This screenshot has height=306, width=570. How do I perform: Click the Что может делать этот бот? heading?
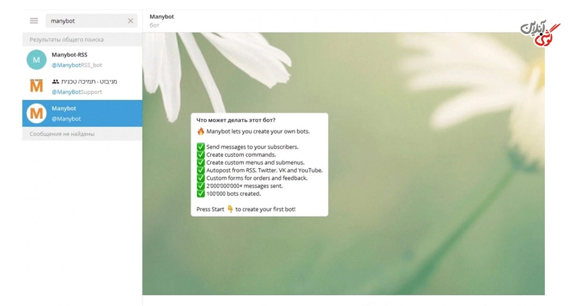click(236, 120)
